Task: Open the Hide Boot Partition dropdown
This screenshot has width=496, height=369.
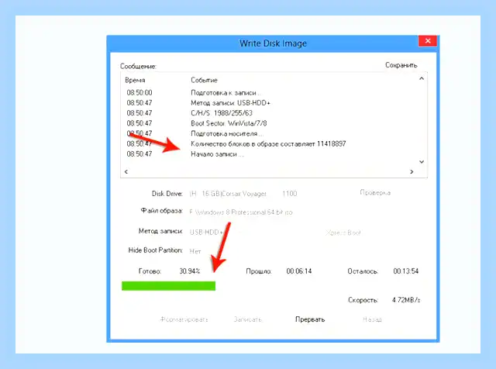Action: (x=195, y=251)
